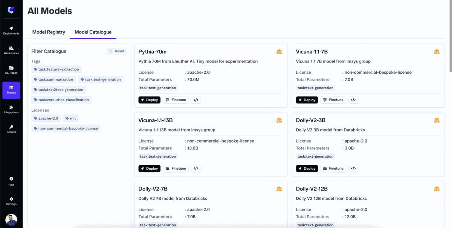Select Models in the sidebar
The width and height of the screenshot is (452, 228).
pyautogui.click(x=11, y=90)
